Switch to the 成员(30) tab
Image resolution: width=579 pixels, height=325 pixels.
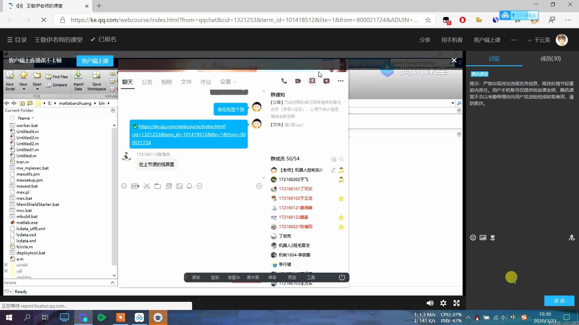pos(550,59)
